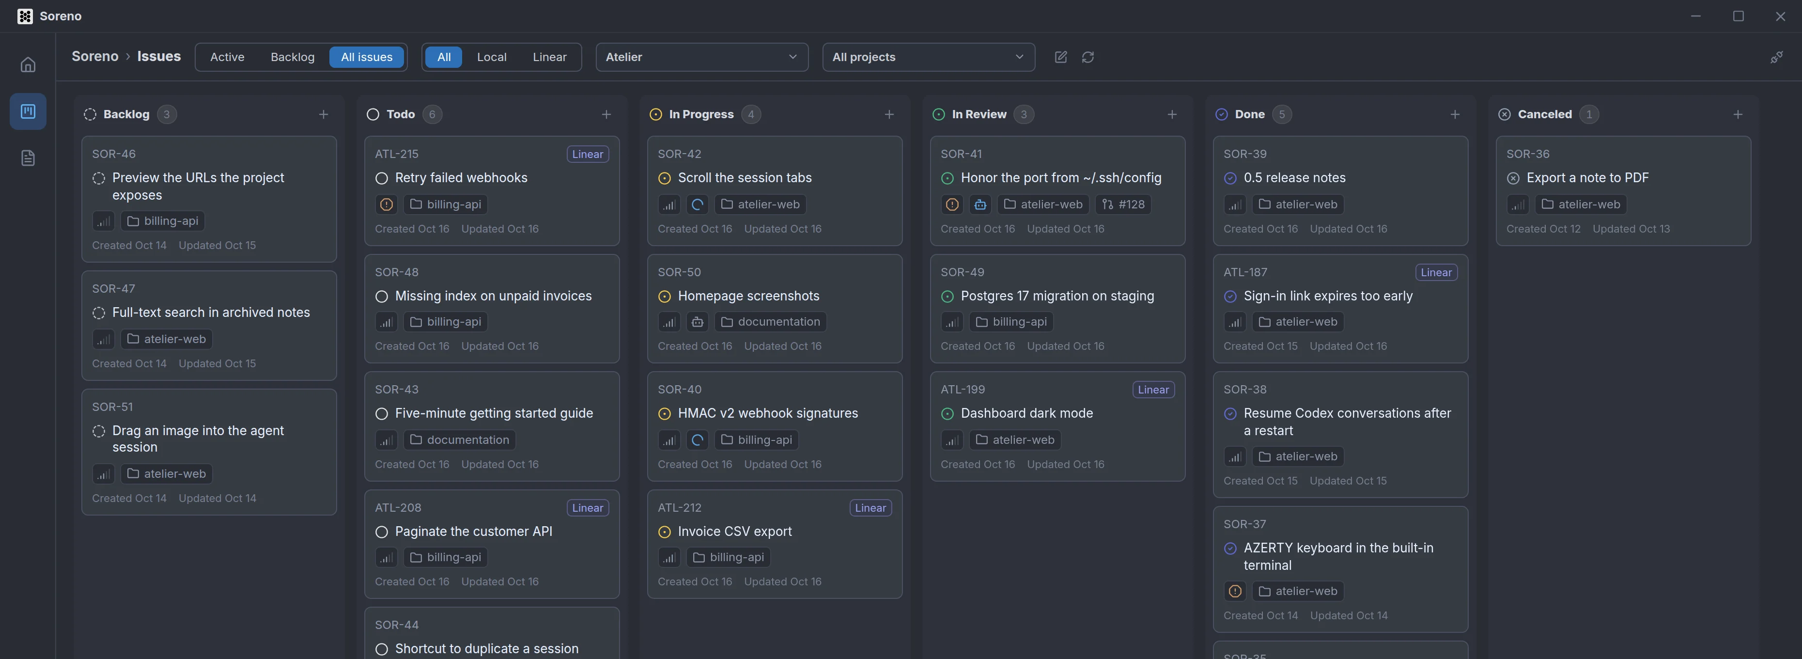Add an issue to the Done column

[1455, 115]
